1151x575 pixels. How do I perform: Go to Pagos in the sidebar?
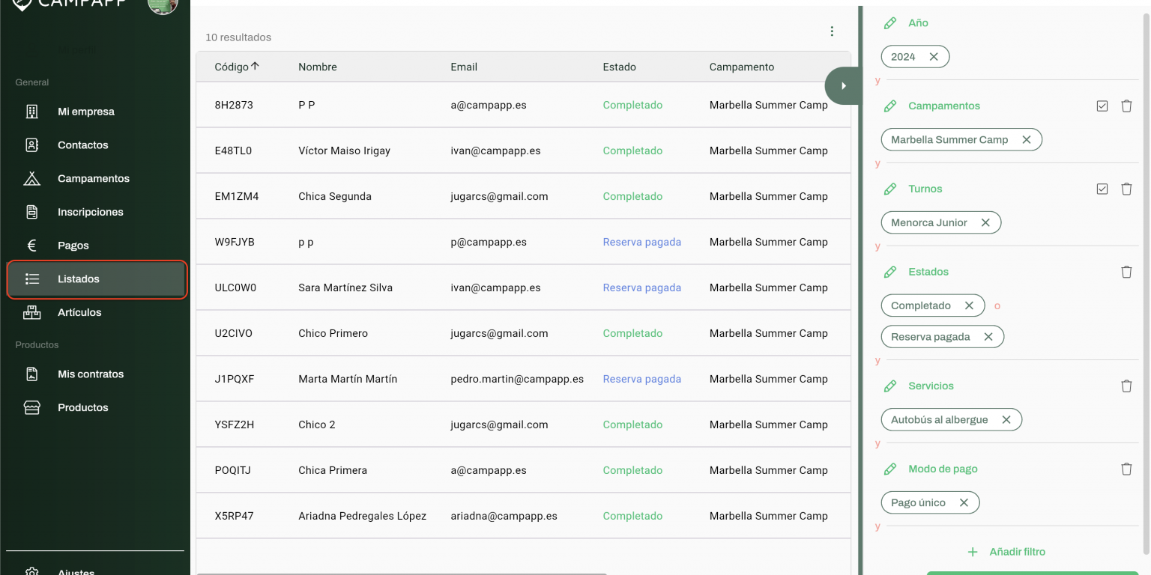pos(73,246)
